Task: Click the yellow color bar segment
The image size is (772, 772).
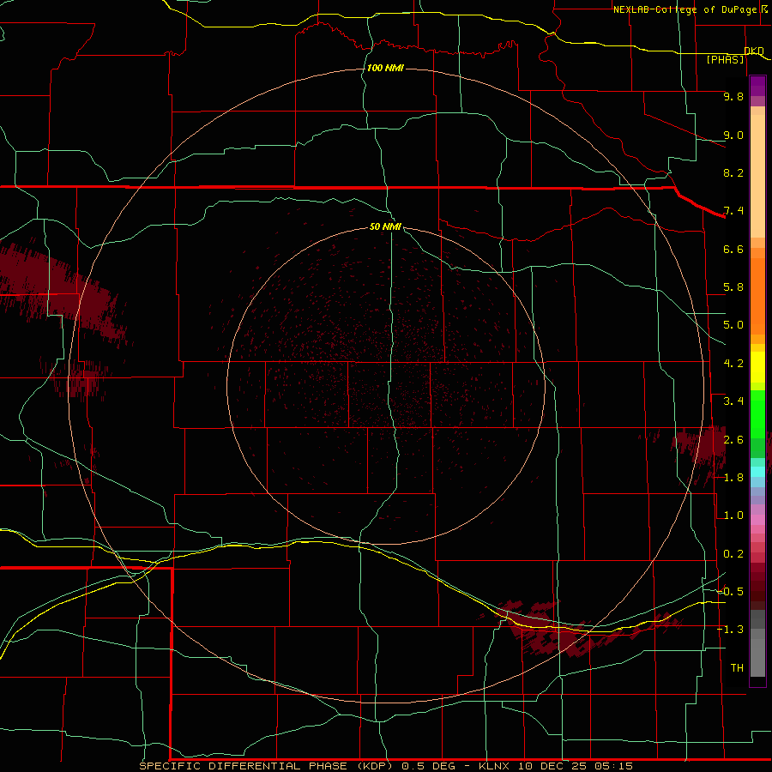Action: pyautogui.click(x=757, y=367)
